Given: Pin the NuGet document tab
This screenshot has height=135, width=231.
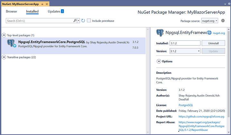Looking at the screenshot, I should (42, 4).
